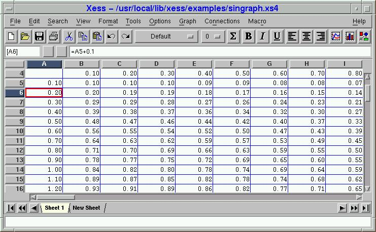Click the cell reference box showing [A6]

(22, 52)
